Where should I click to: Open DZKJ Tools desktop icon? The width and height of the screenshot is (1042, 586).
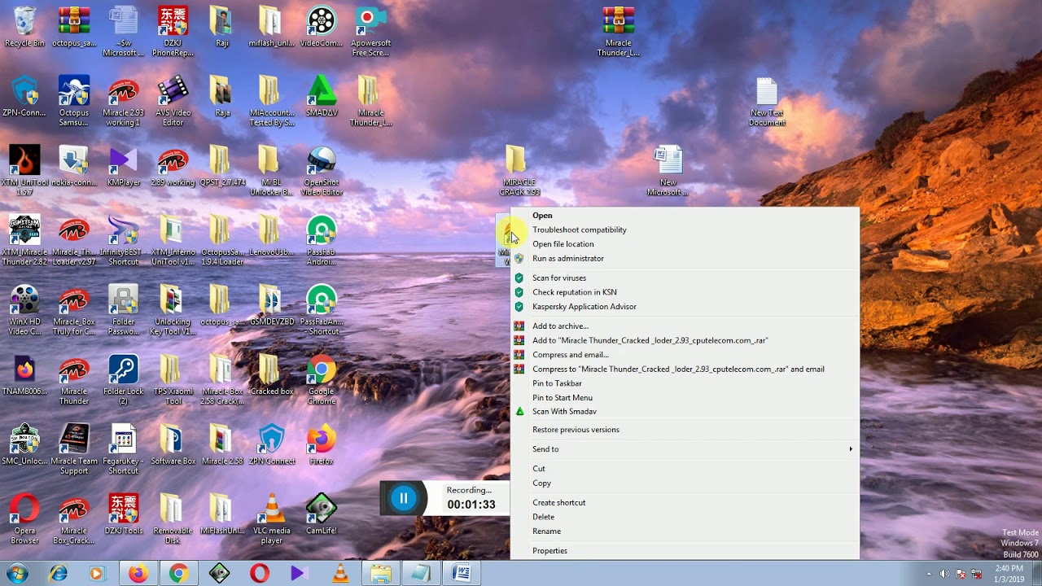pos(123,515)
